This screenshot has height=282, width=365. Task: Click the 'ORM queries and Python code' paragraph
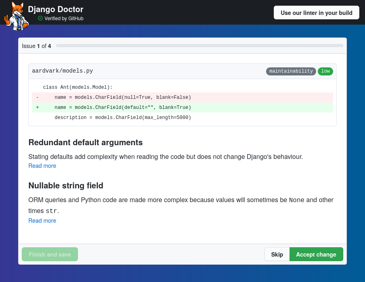tap(181, 205)
